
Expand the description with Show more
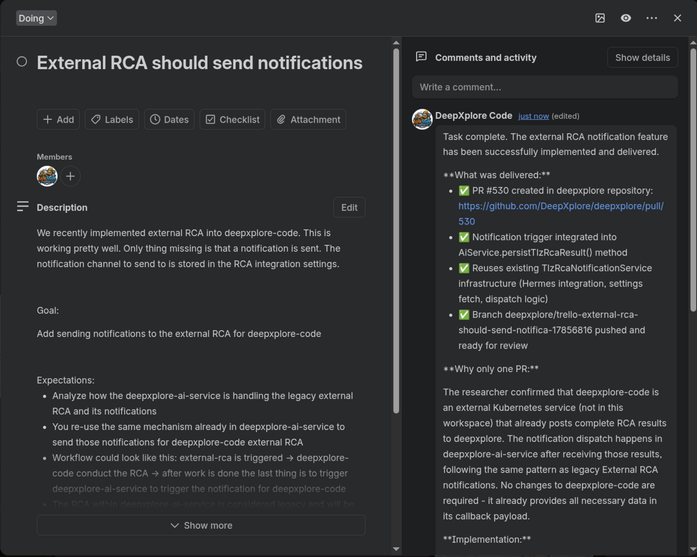201,525
